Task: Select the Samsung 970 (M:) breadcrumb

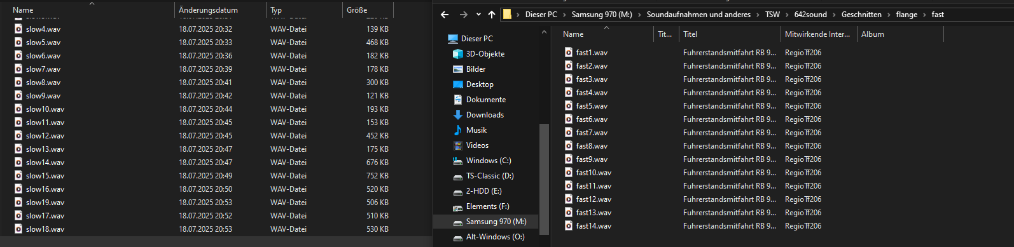Action: pos(601,15)
